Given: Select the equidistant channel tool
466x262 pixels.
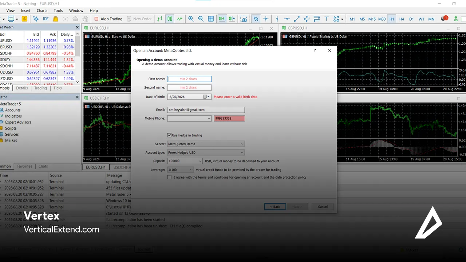Looking at the screenshot, I should tap(307, 19).
